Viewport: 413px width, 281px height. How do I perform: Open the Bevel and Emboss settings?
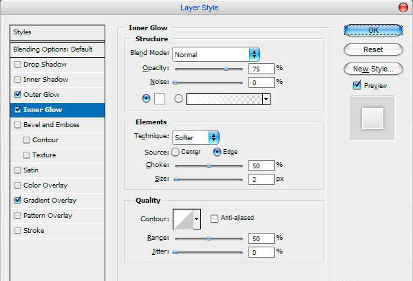tap(52, 125)
